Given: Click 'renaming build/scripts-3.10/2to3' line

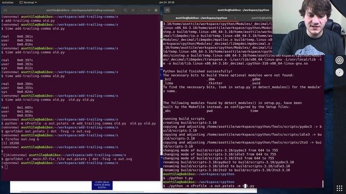Looking at the screenshot, I should tap(227, 170).
